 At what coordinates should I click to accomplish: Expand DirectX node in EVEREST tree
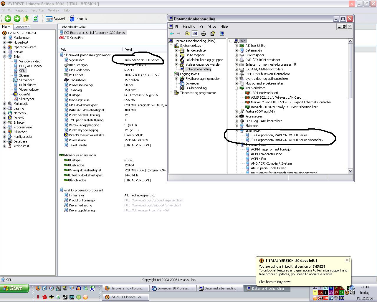4,118
